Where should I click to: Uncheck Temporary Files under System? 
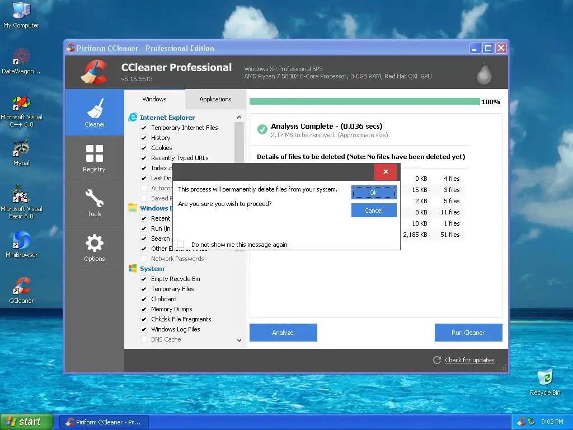144,289
